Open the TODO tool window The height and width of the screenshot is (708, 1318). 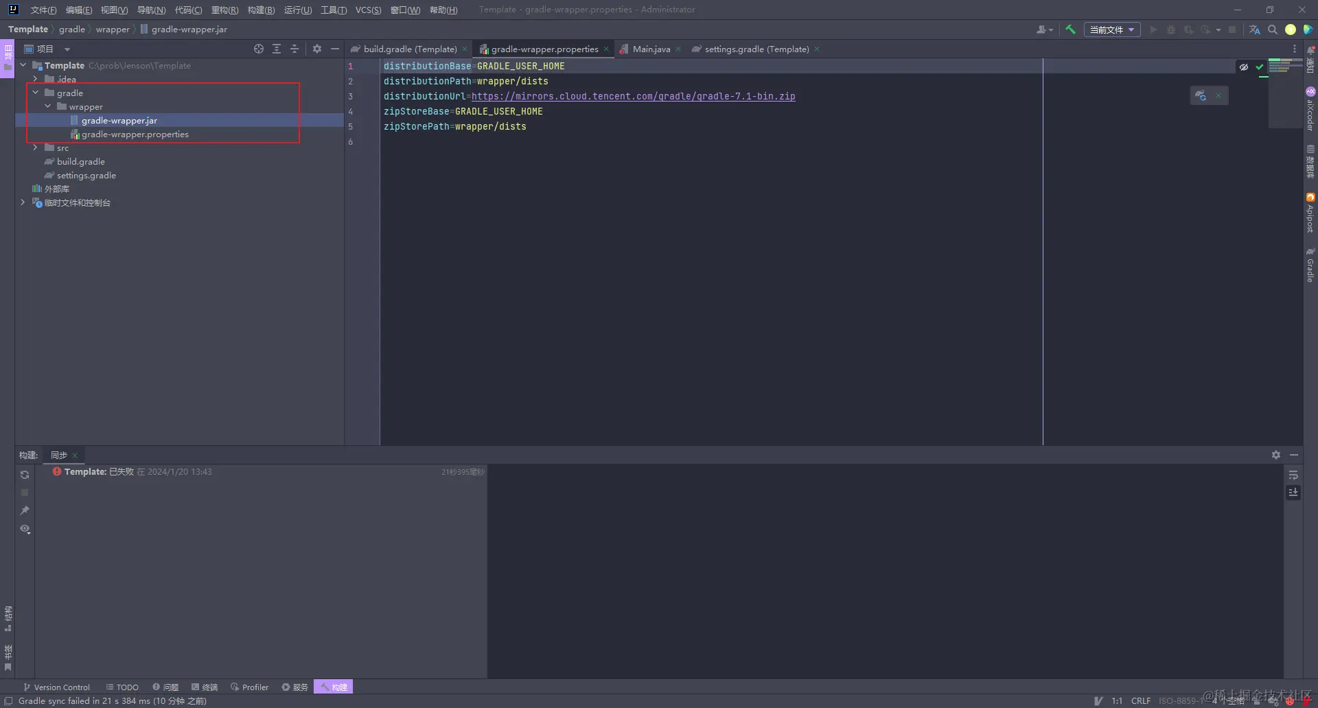[122, 687]
